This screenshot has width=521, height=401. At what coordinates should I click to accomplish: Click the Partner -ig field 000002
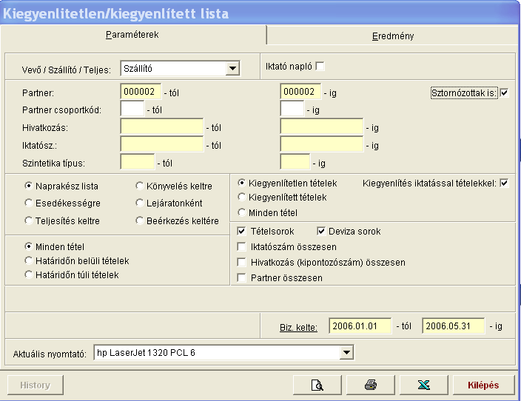pyautogui.click(x=300, y=92)
